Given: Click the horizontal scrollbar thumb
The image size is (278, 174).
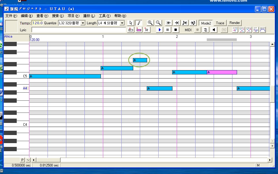Looking at the screenshot, I should (48, 160).
